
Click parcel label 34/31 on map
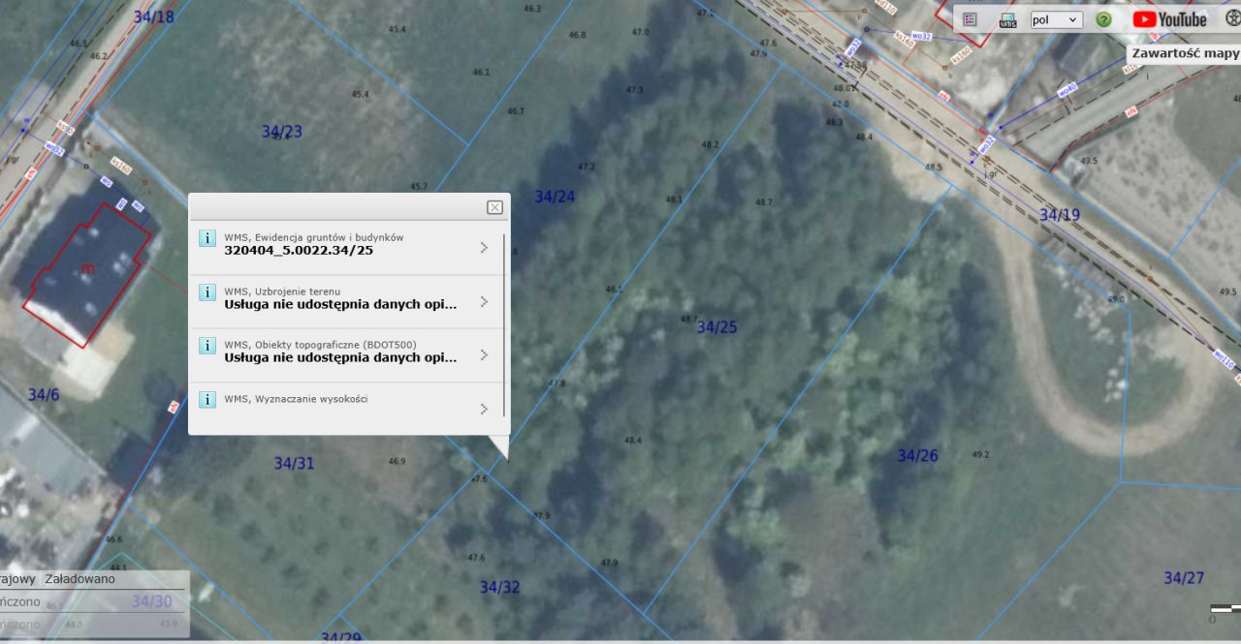coord(294,464)
